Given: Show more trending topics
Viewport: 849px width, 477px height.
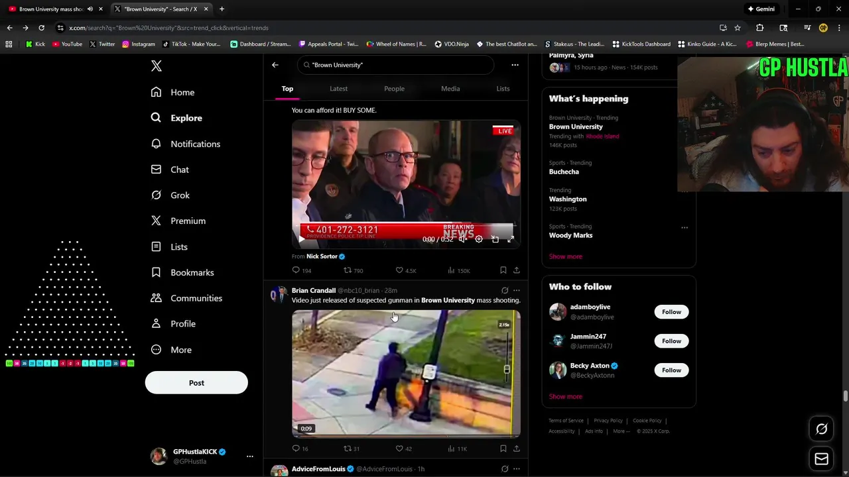Looking at the screenshot, I should click(566, 256).
